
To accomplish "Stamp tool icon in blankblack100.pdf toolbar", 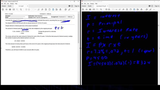I will point(141,9).
